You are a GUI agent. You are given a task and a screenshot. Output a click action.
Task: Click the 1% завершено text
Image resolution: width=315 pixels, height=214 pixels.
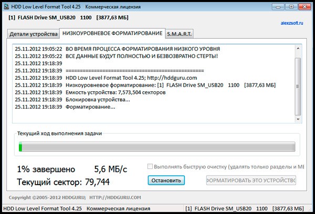click(46, 169)
